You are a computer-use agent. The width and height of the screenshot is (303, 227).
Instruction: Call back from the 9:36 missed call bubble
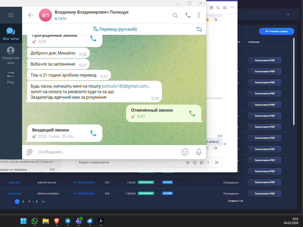coord(93,38)
